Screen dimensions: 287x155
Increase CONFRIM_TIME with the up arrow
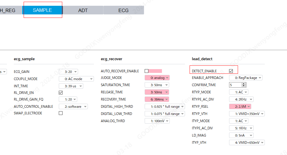click(x=244, y=84)
